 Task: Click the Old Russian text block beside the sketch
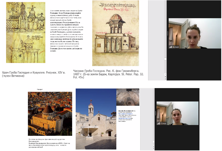tap(66, 31)
